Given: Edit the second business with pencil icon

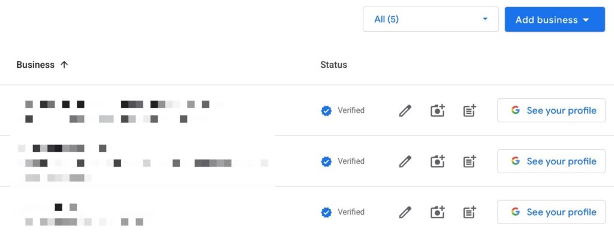Looking at the screenshot, I should click(405, 161).
